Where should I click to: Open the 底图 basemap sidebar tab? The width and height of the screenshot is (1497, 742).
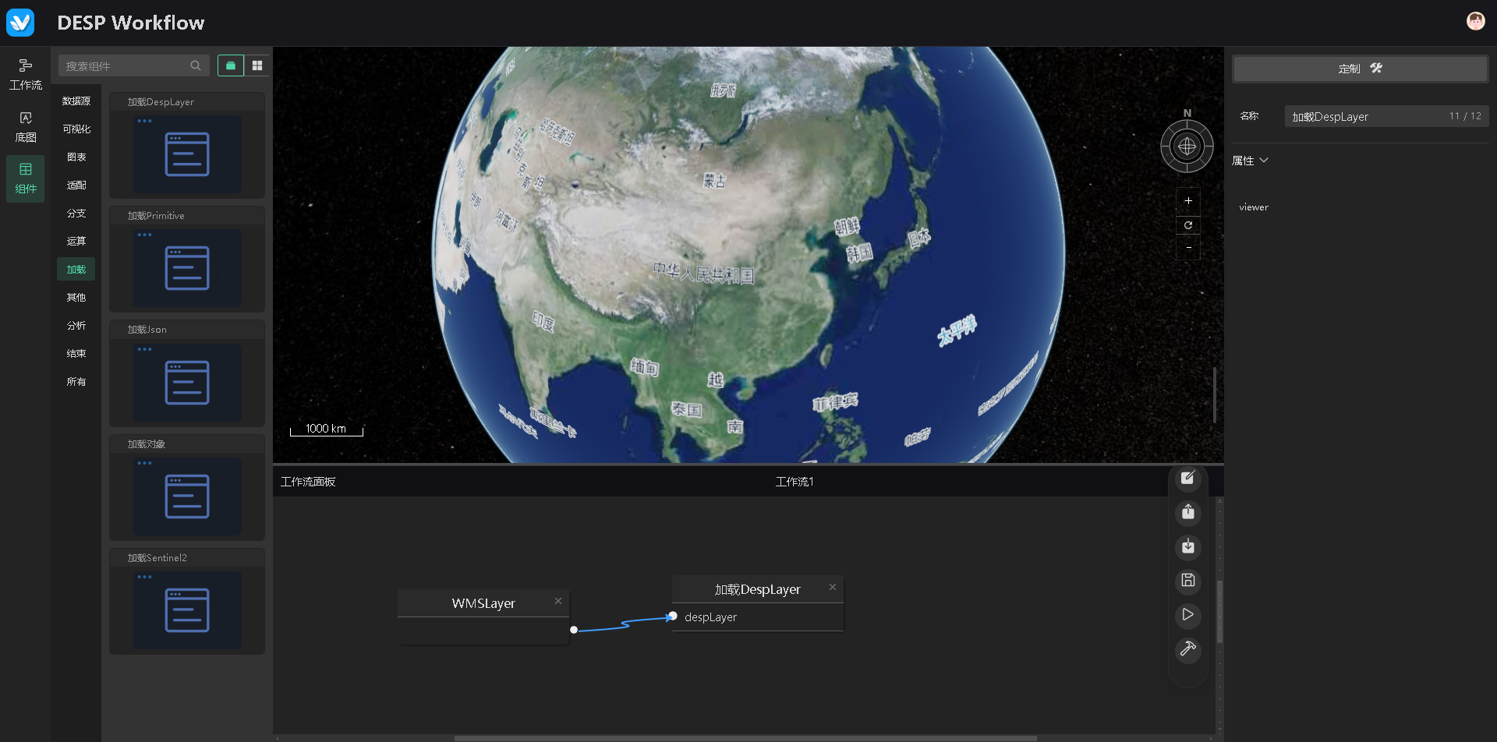25,126
